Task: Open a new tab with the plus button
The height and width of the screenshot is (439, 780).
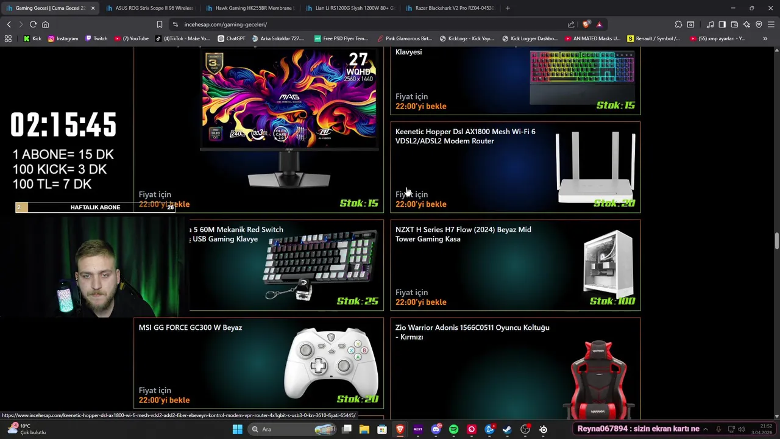Action: [x=508, y=8]
